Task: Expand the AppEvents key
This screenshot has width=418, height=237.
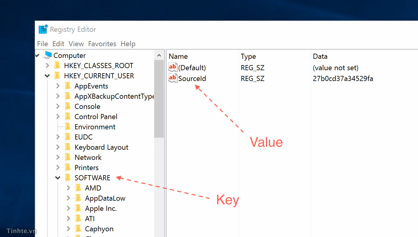Action: tap(58, 86)
